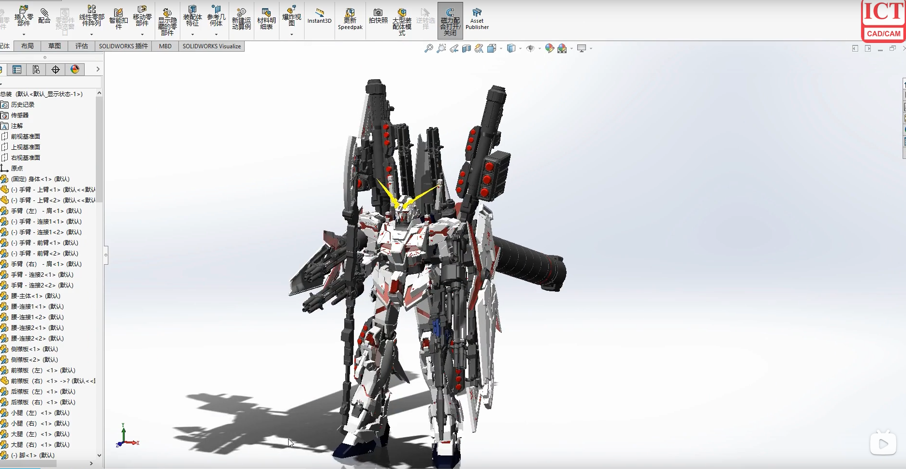Screen dimensions: 906x469
Task: Open Display Style dropdown arrow
Action: (520, 48)
